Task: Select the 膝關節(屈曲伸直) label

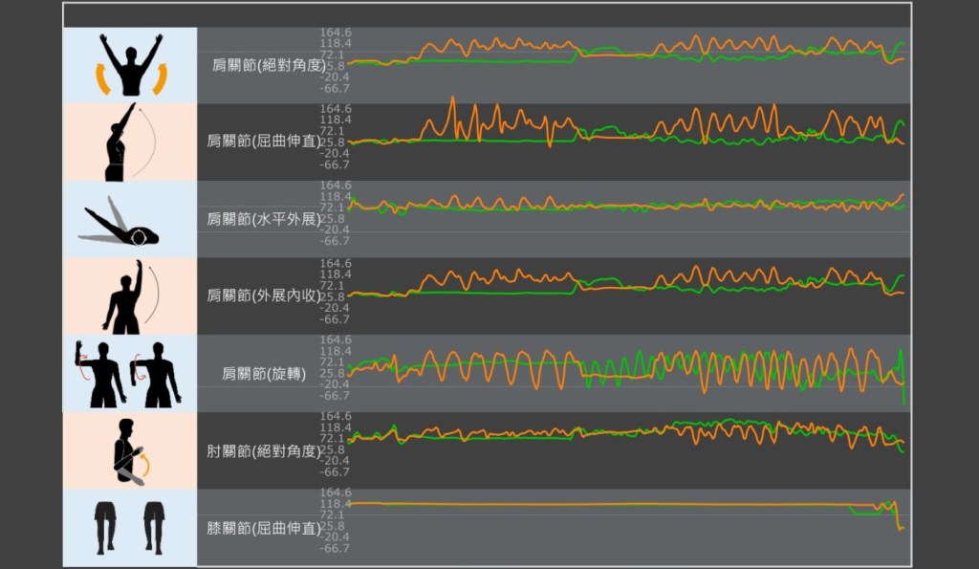Action: coord(265,528)
